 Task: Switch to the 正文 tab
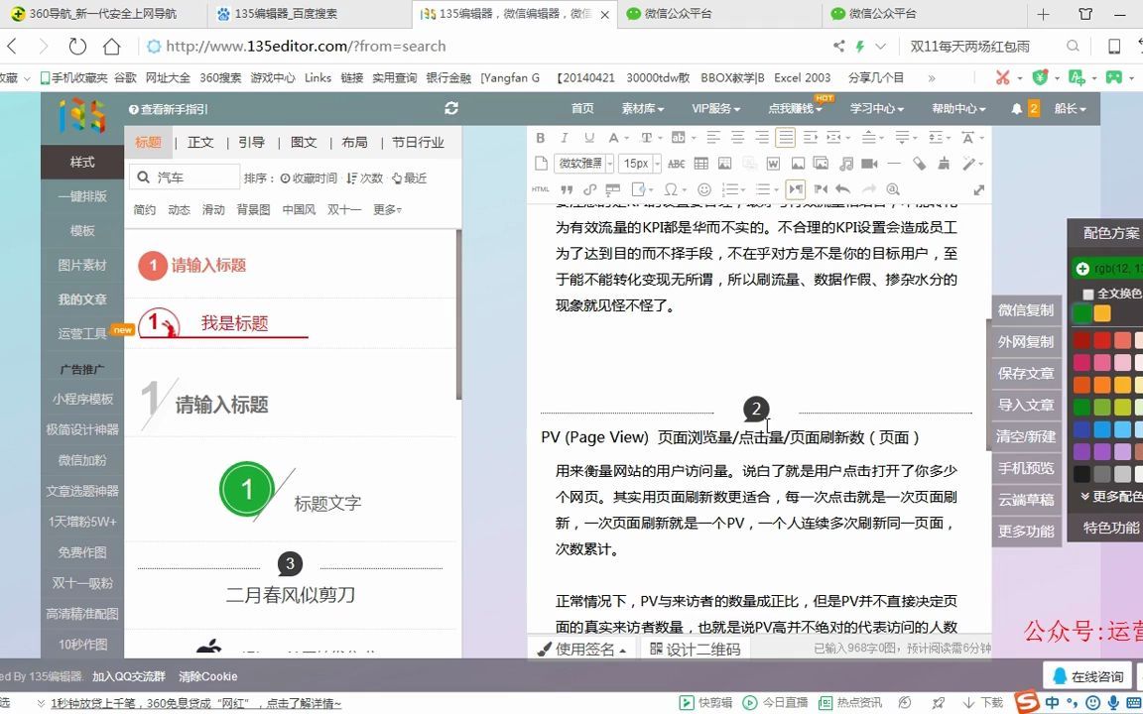click(200, 142)
